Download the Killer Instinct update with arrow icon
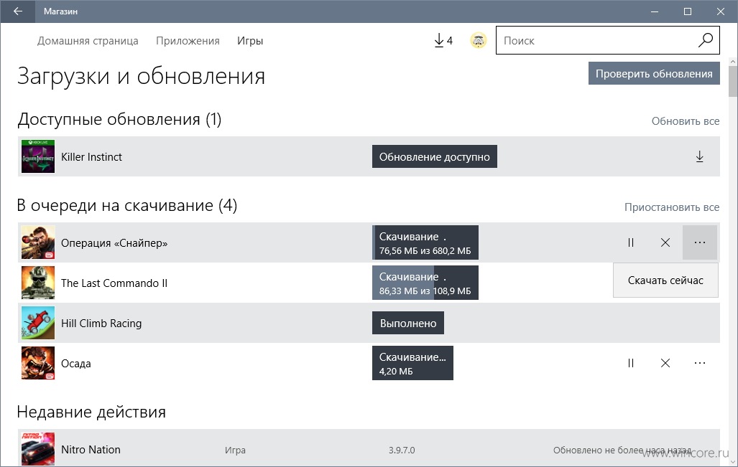The image size is (738, 467). 699,156
